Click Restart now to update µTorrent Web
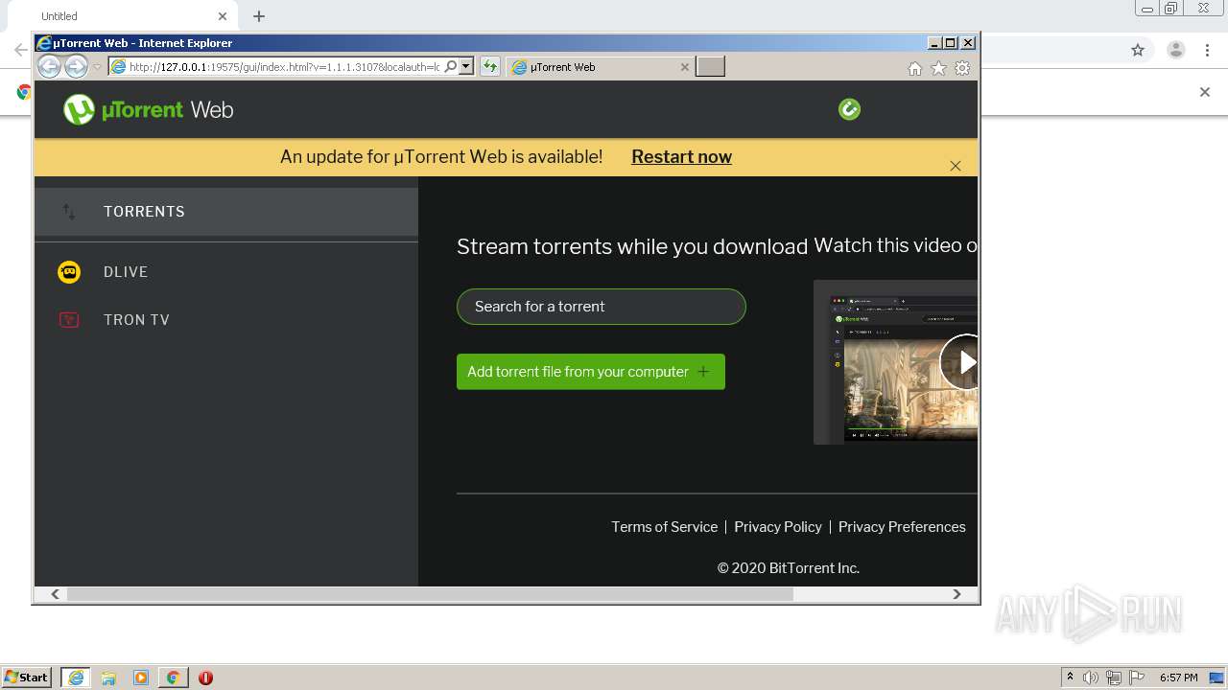Viewport: 1228px width, 690px height. coord(681,157)
